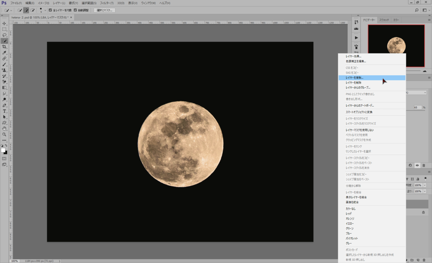This screenshot has width=432, height=263.
Task: Click the new layer icon in Layers panel
Action: tap(418, 260)
